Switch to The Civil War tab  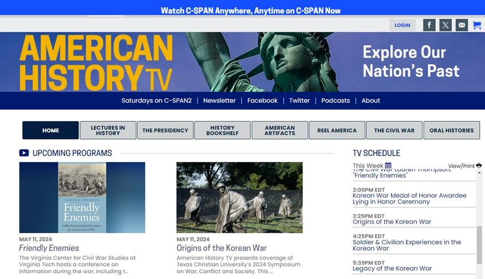(394, 130)
